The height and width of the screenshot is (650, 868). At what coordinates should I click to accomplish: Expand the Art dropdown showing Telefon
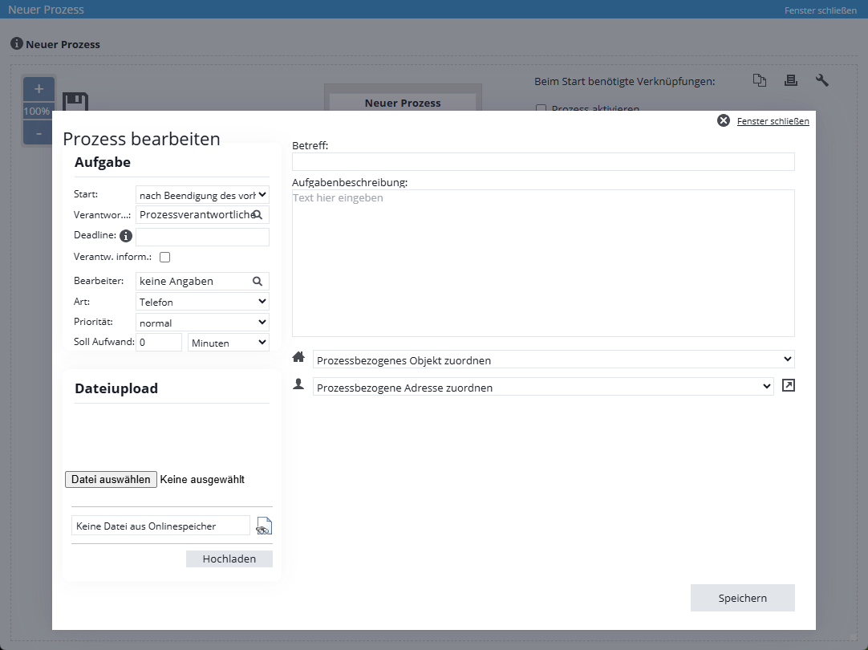pos(202,302)
